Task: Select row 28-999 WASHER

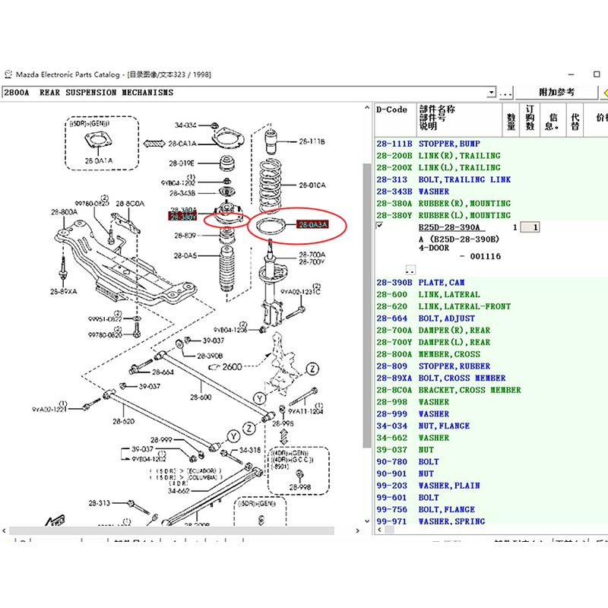Action: [491, 414]
